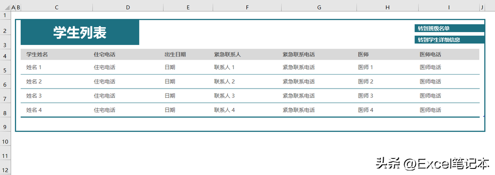Select 紧急联系电话 cell in 姓名 3 row
Viewport: 495px width, 175px height.
tap(319, 96)
